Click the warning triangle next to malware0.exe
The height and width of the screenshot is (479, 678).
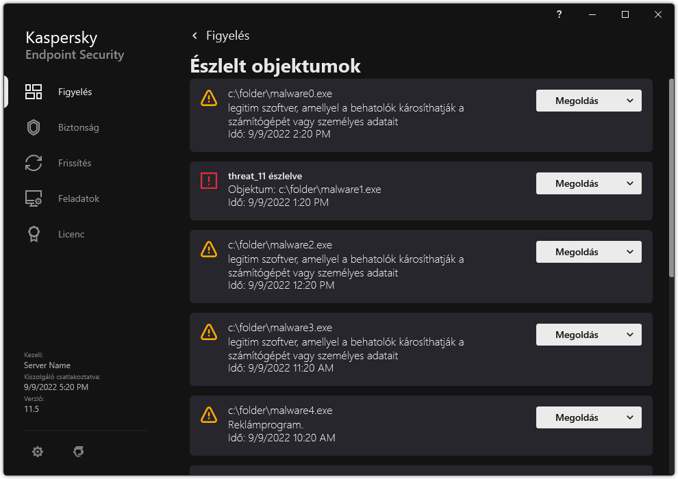pos(209,98)
